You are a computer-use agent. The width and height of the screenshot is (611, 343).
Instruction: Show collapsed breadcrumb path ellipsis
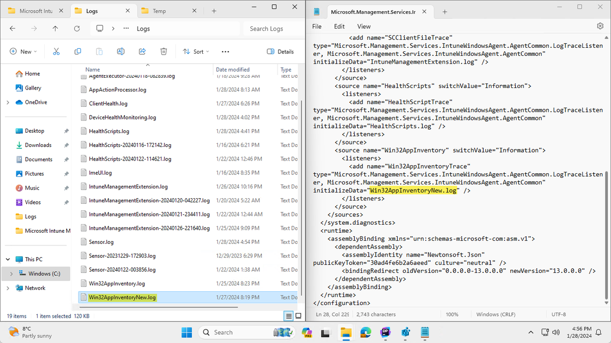126,29
